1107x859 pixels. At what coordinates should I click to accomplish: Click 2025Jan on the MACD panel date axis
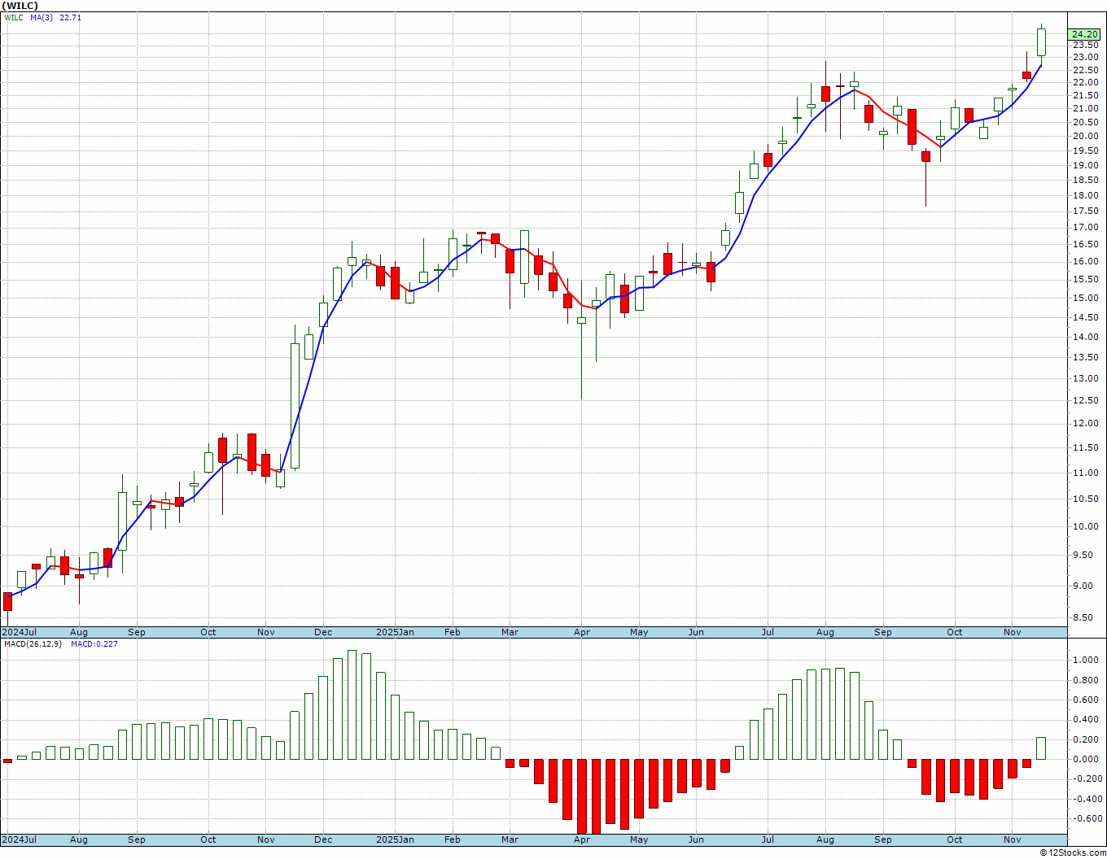click(x=395, y=839)
